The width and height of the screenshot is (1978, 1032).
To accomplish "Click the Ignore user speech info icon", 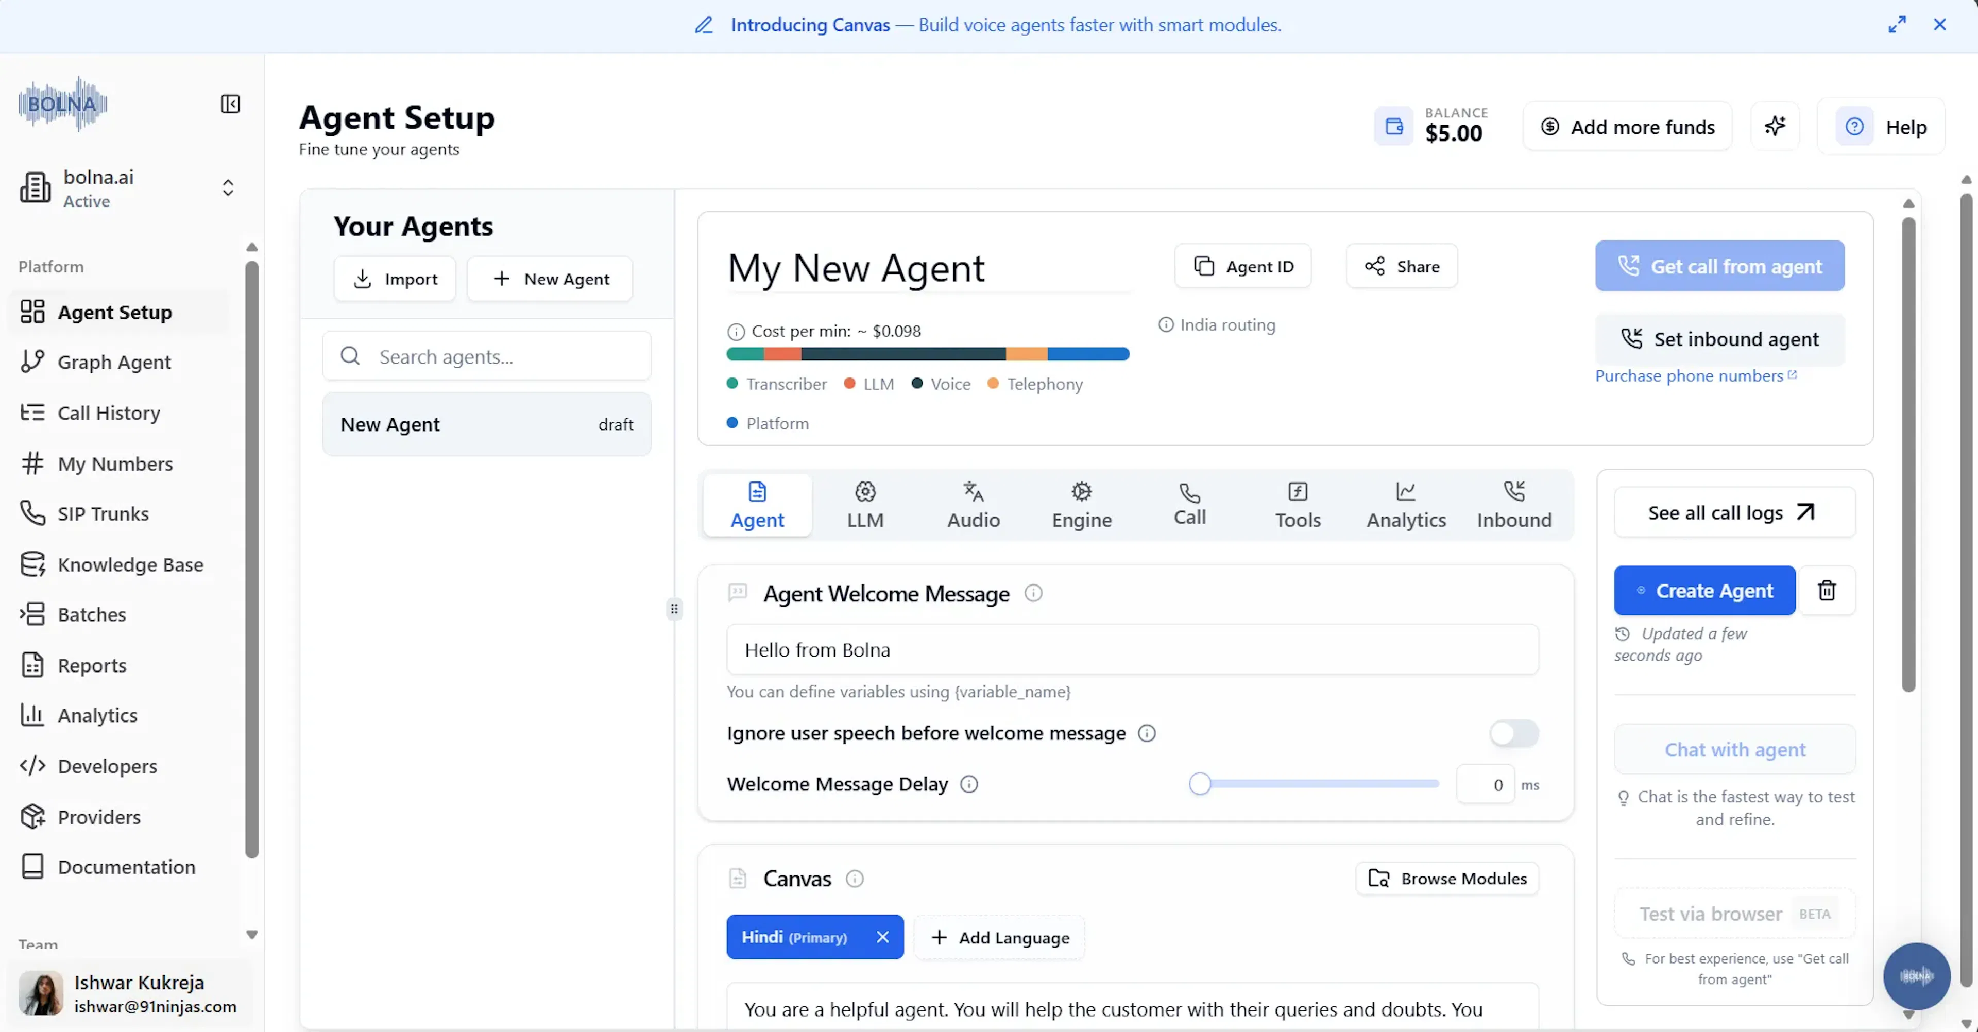I will [x=1147, y=733].
